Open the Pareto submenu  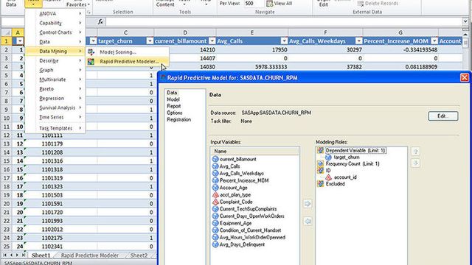click(x=55, y=89)
